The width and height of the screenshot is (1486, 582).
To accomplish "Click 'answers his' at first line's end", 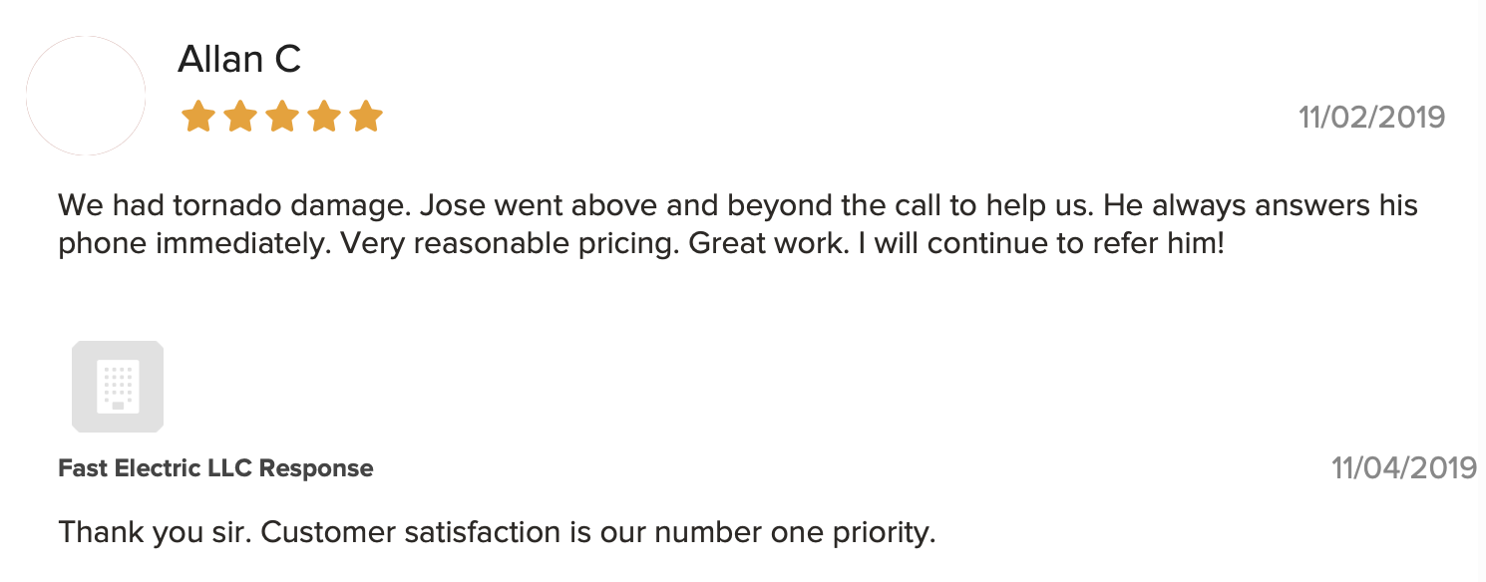I will pos(1338,206).
